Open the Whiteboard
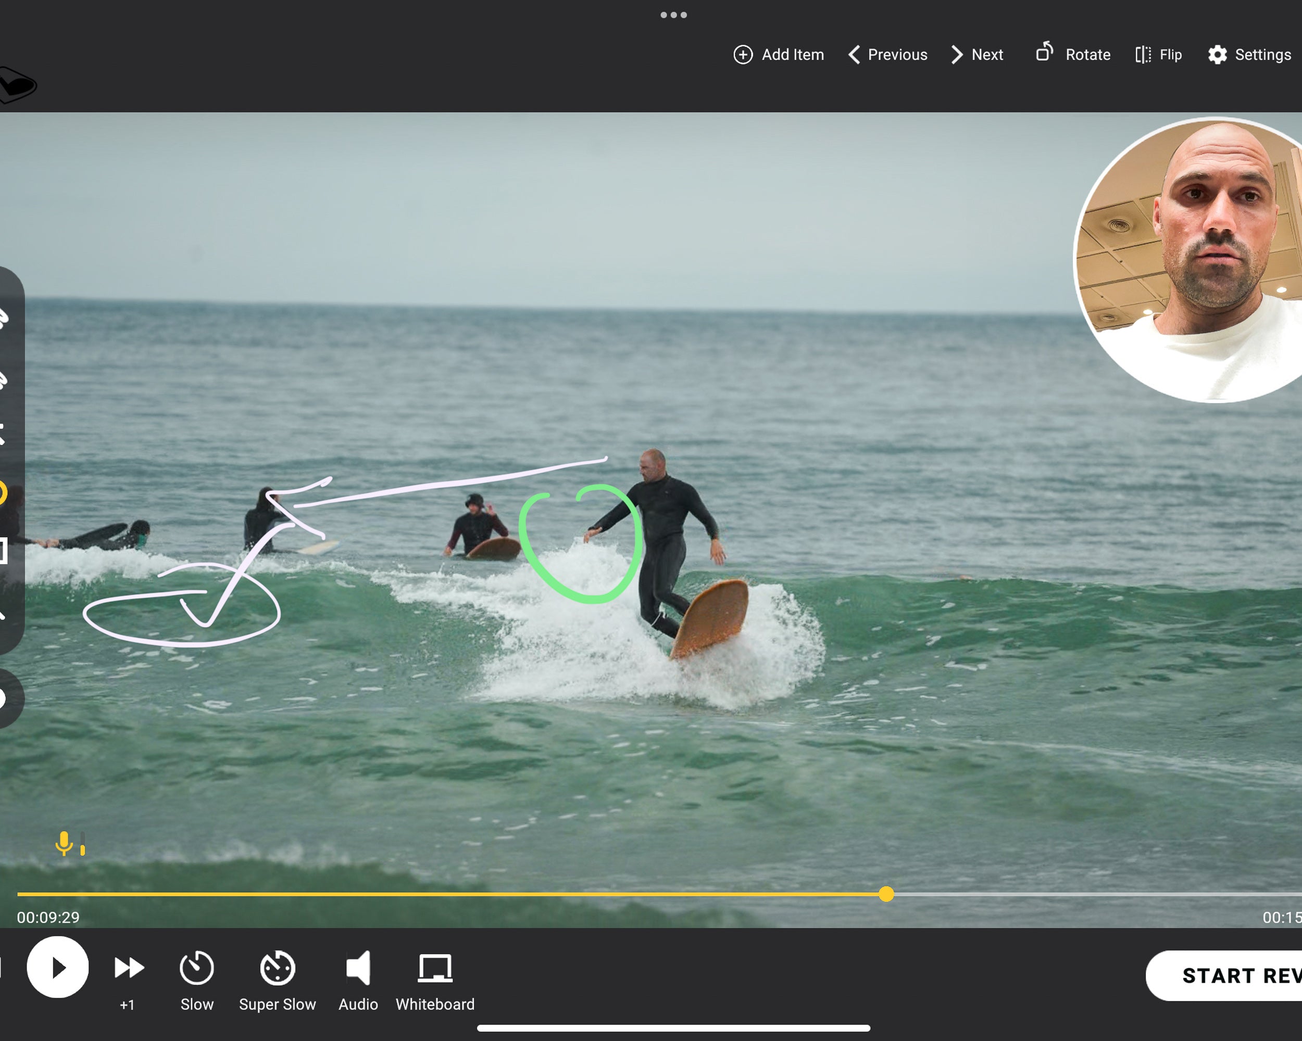Screen dimensions: 1302x1041 click(x=435, y=981)
